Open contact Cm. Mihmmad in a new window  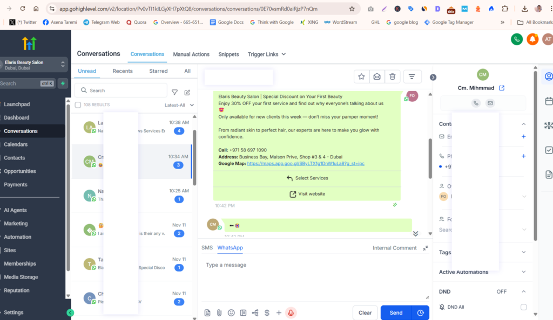(502, 88)
